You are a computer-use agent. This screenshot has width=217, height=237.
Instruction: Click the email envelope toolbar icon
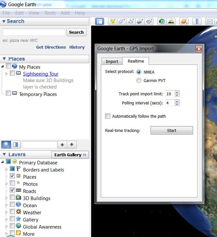pos(210,21)
